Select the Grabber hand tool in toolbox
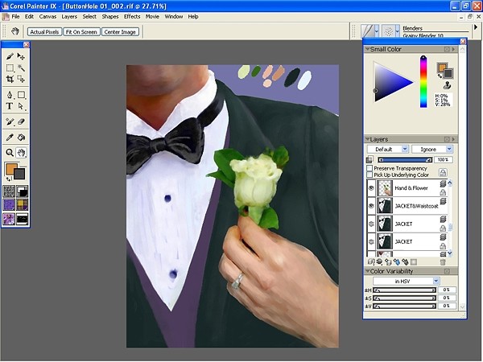Viewport: 483px width, 362px height. [x=21, y=152]
